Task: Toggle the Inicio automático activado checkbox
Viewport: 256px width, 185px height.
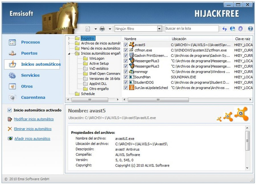Action: point(10,110)
